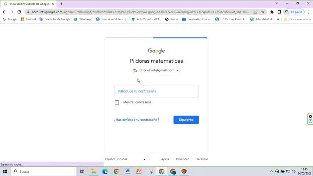Open the Raíces bookmark
Viewport: 313px width, 176px height.
pyautogui.click(x=172, y=19)
